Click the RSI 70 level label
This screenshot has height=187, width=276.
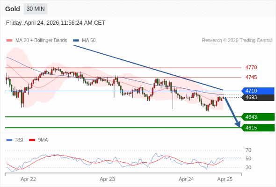[x=248, y=150]
